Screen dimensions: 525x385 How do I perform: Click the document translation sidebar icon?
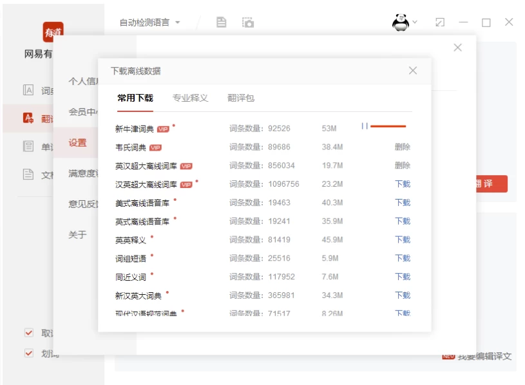(x=28, y=174)
